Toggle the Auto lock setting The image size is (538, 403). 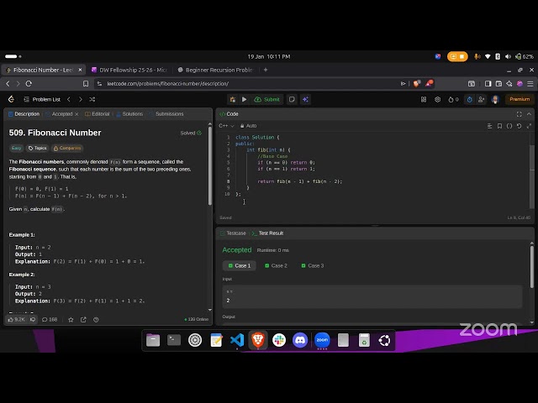(248, 126)
